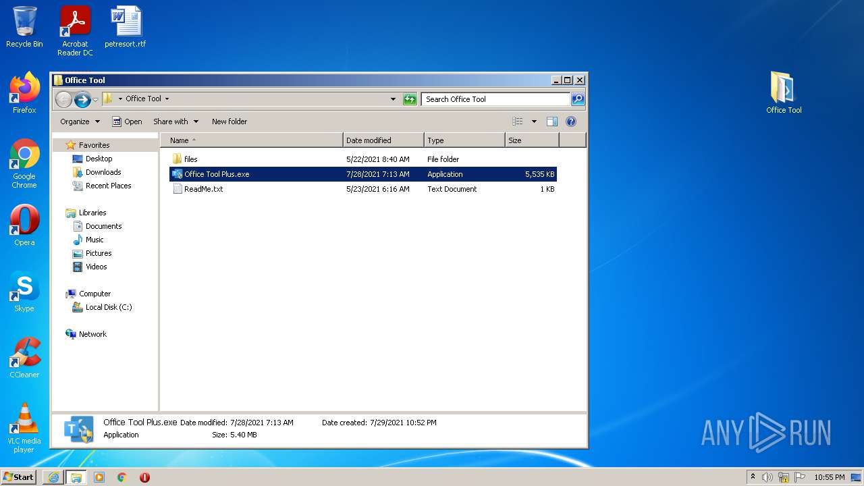Screen dimensions: 864x486
Task: Open Videos library
Action: pyautogui.click(x=96, y=267)
